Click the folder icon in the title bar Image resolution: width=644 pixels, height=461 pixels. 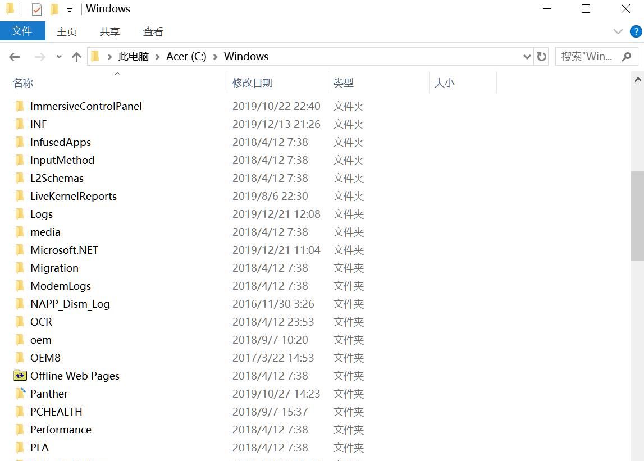click(11, 8)
